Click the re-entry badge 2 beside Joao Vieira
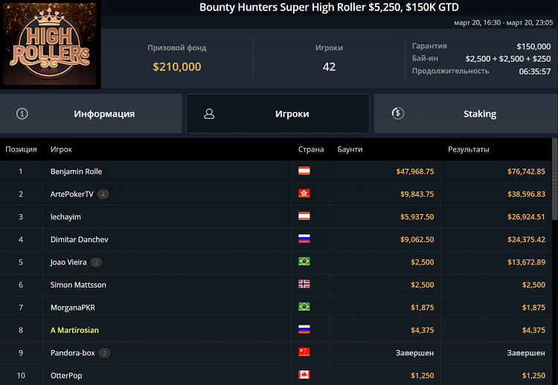Image resolution: width=558 pixels, height=385 pixels. pos(96,262)
